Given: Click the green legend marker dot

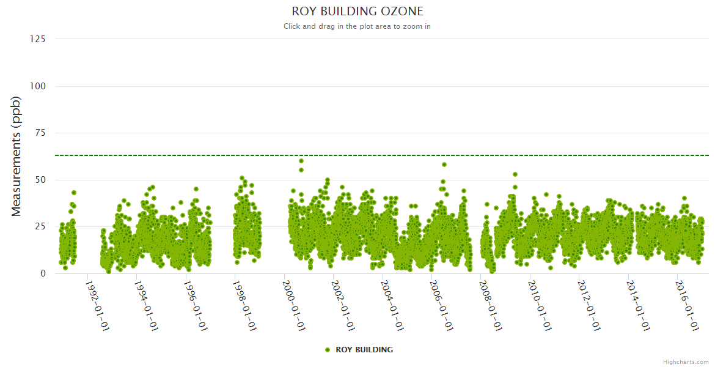Looking at the screenshot, I should coord(328,350).
